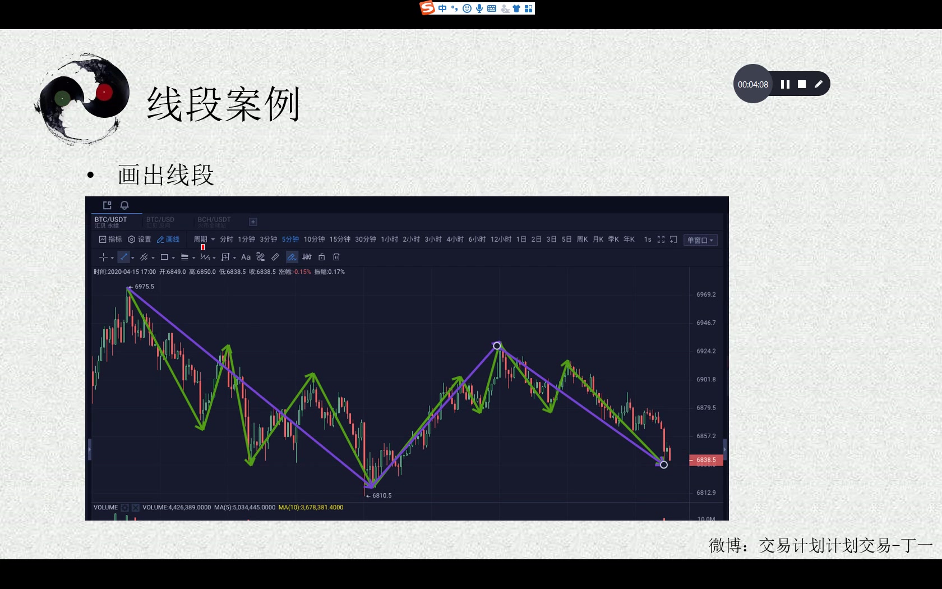Select the 1日 daily timeframe
The height and width of the screenshot is (589, 942).
521,240
